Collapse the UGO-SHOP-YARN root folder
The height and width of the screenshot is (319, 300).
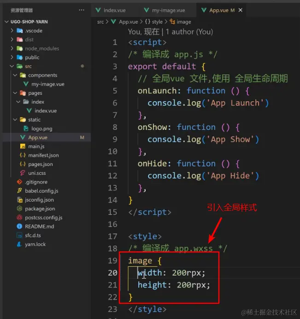coord(7,22)
